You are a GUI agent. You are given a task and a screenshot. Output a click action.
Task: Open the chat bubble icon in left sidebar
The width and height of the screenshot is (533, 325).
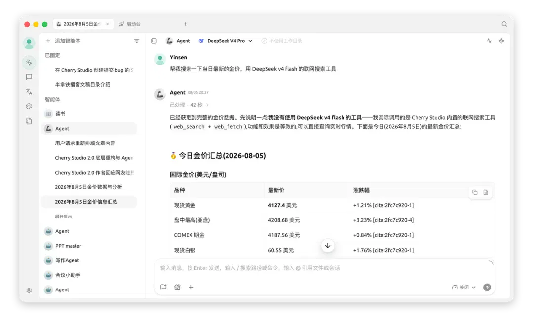tap(29, 77)
